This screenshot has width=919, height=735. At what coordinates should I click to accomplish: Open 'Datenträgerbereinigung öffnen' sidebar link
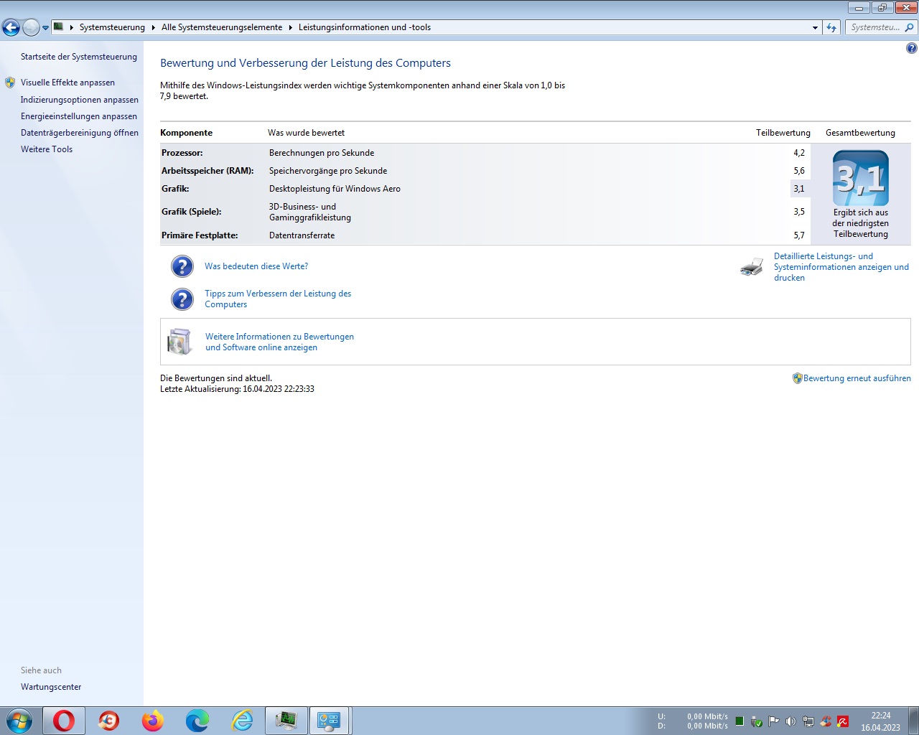coord(79,133)
